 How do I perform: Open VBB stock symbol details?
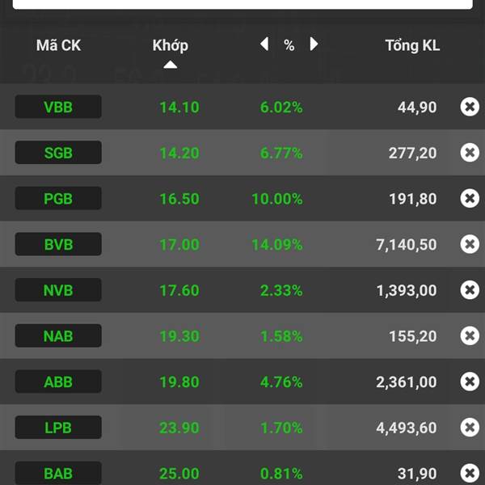(x=58, y=107)
